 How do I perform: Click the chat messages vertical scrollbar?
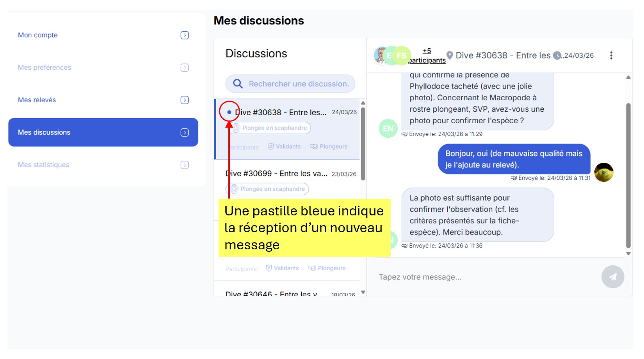628,176
